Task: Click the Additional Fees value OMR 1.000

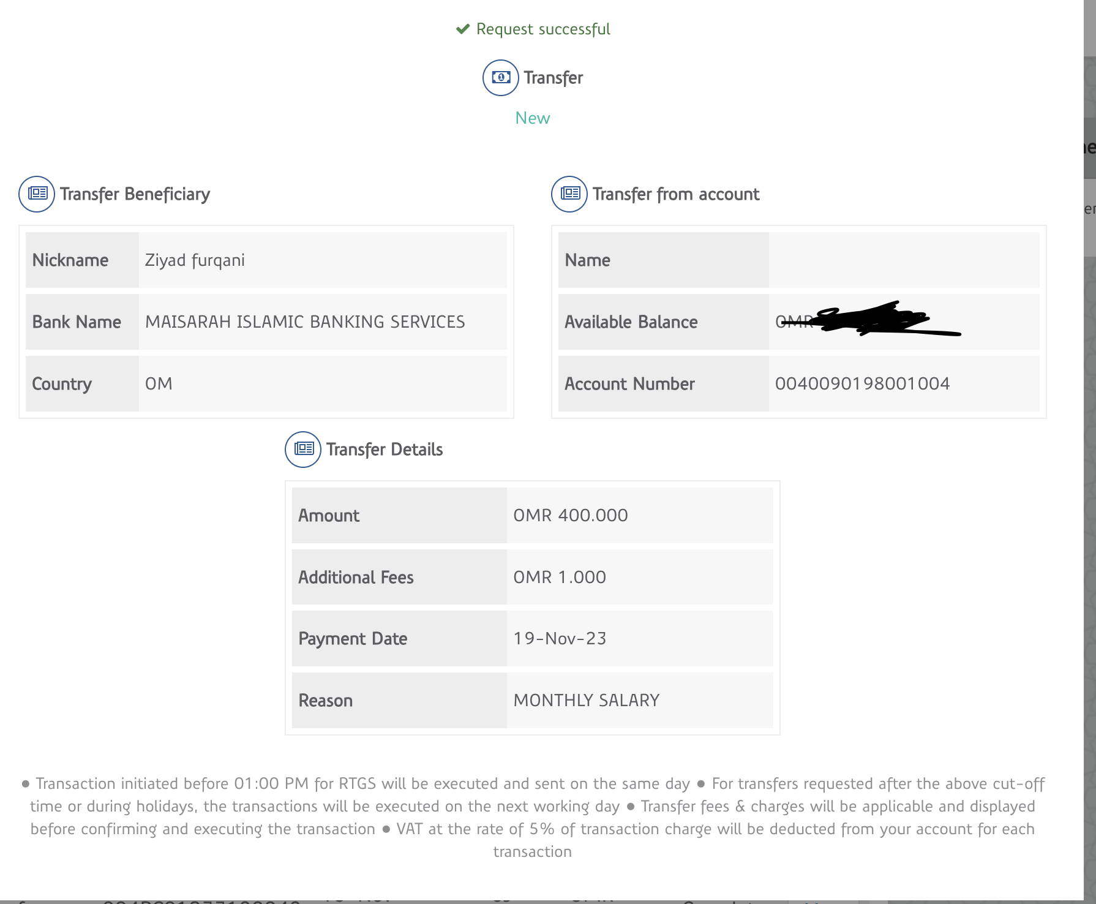Action: tap(559, 578)
